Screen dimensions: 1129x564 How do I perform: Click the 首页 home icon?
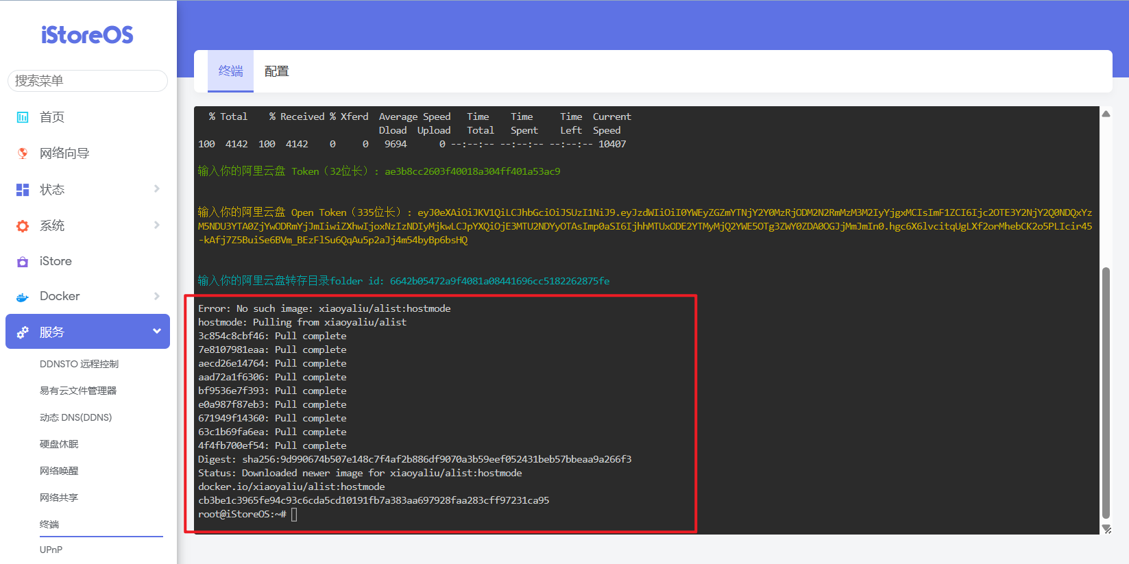click(23, 117)
